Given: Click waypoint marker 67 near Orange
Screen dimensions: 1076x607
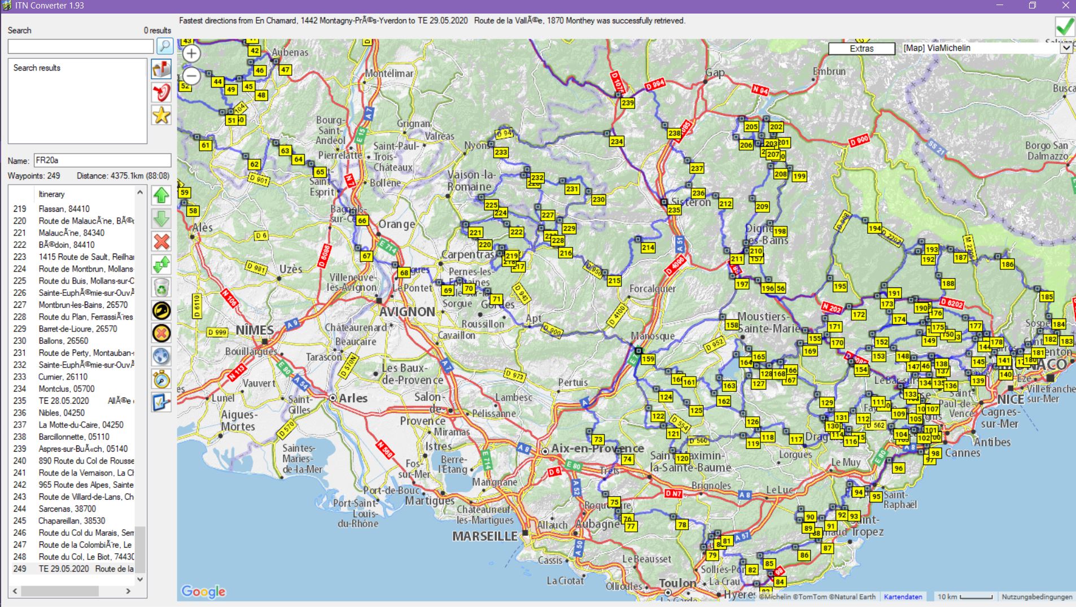Looking at the screenshot, I should pyautogui.click(x=366, y=256).
